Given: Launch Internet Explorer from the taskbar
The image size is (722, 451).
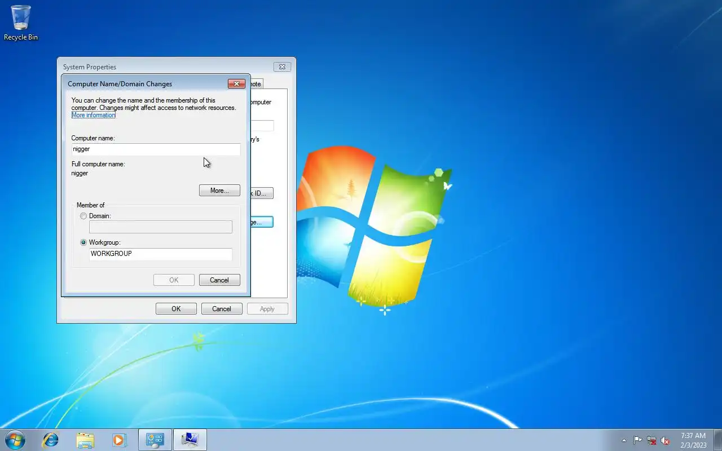Looking at the screenshot, I should point(51,440).
